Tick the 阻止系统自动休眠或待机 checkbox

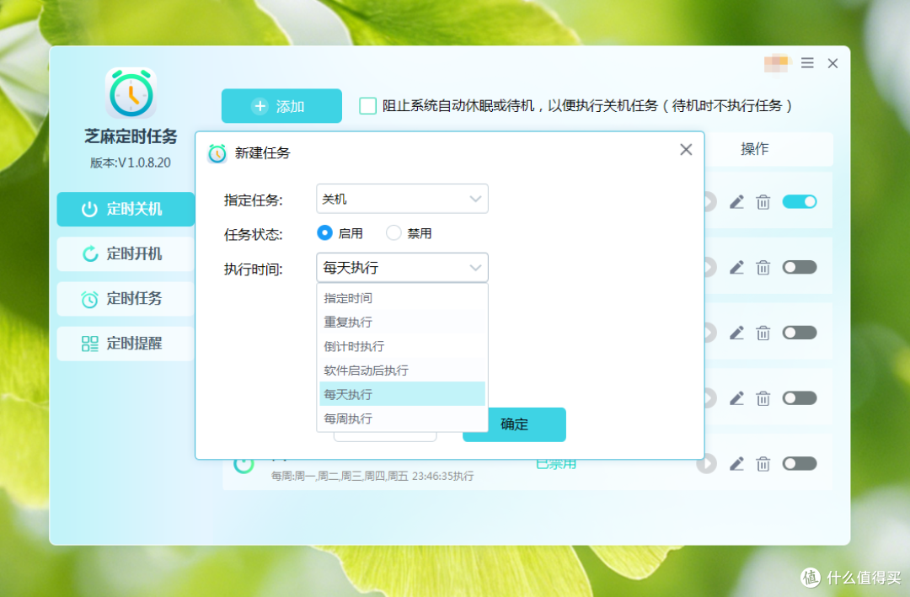point(367,105)
